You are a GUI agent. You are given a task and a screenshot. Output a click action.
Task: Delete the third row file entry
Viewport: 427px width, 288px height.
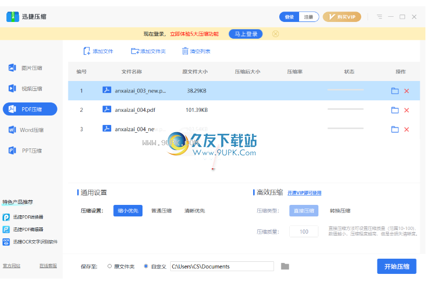click(x=407, y=129)
